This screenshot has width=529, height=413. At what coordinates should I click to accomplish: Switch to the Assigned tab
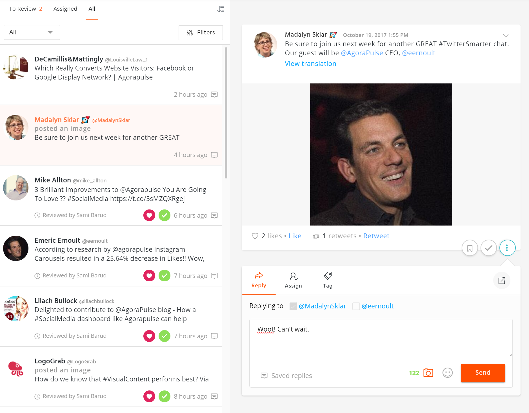click(65, 9)
